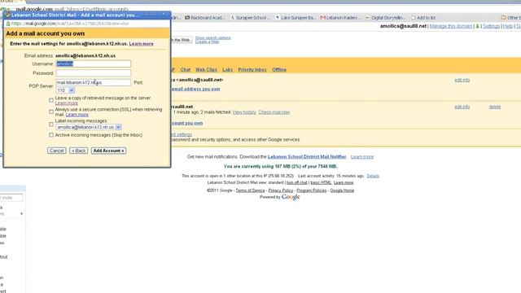Open the Digital Storytelling bookmark
The image size is (521, 293).
[385, 18]
